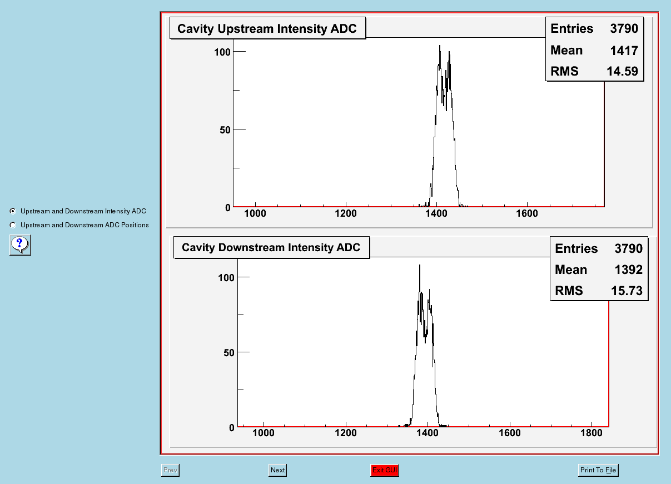Click Print To File button
The width and height of the screenshot is (671, 484).
(x=598, y=470)
